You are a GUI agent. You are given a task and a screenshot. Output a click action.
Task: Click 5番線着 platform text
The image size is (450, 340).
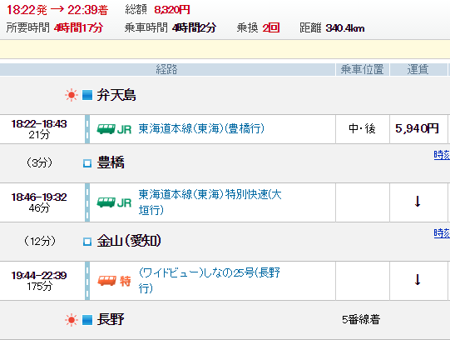coord(361,320)
